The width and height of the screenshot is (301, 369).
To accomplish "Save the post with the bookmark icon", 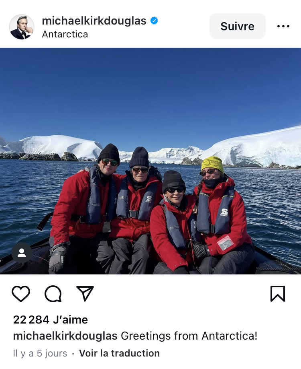I will click(x=277, y=293).
